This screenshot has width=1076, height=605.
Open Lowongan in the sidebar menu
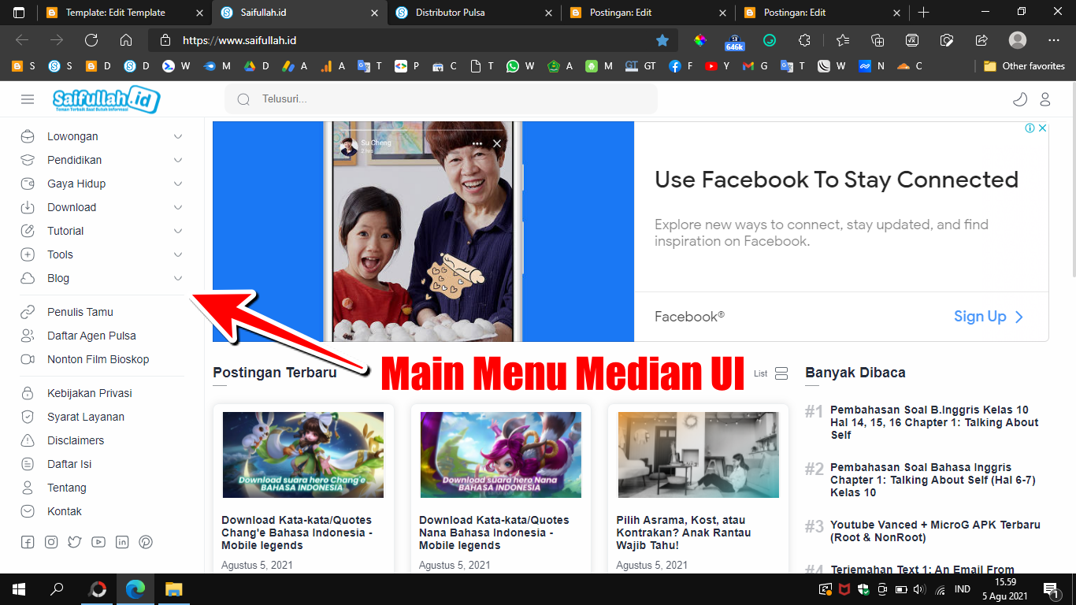point(72,136)
